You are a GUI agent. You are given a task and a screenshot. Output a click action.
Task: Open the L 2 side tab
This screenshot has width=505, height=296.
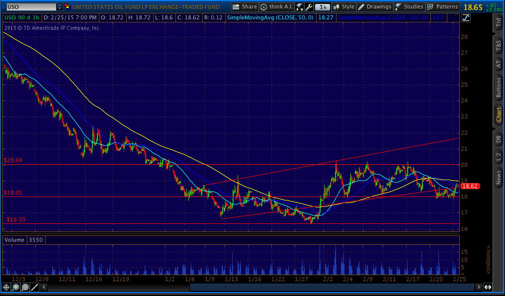pyautogui.click(x=499, y=157)
